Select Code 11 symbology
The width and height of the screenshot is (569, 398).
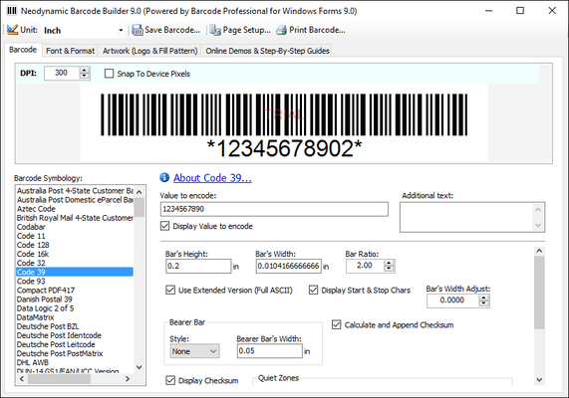pos(75,236)
